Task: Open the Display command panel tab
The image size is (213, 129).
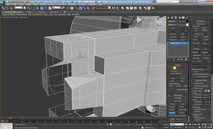Action: click(x=183, y=18)
